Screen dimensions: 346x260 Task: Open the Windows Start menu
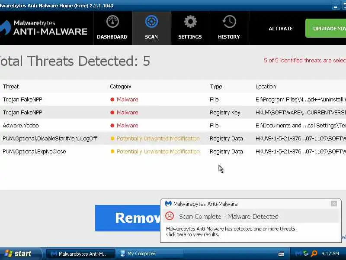tap(20, 253)
